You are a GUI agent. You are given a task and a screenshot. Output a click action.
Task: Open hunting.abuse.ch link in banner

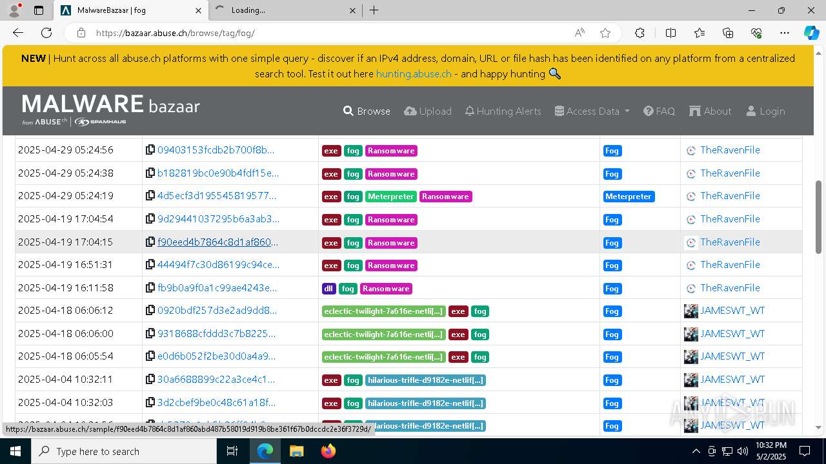point(414,74)
